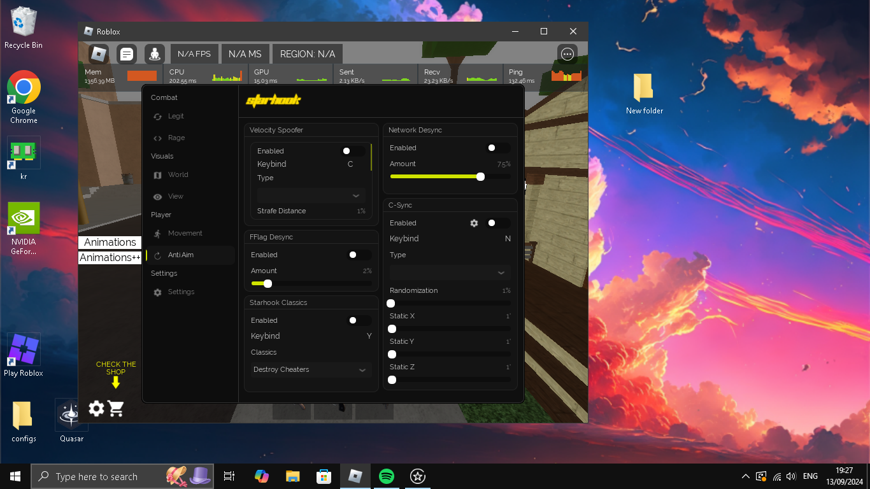Click the Animations button in game
The width and height of the screenshot is (870, 489).
click(110, 242)
